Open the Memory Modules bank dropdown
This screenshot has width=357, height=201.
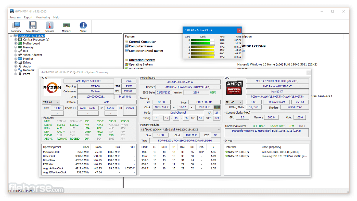tap(180, 129)
